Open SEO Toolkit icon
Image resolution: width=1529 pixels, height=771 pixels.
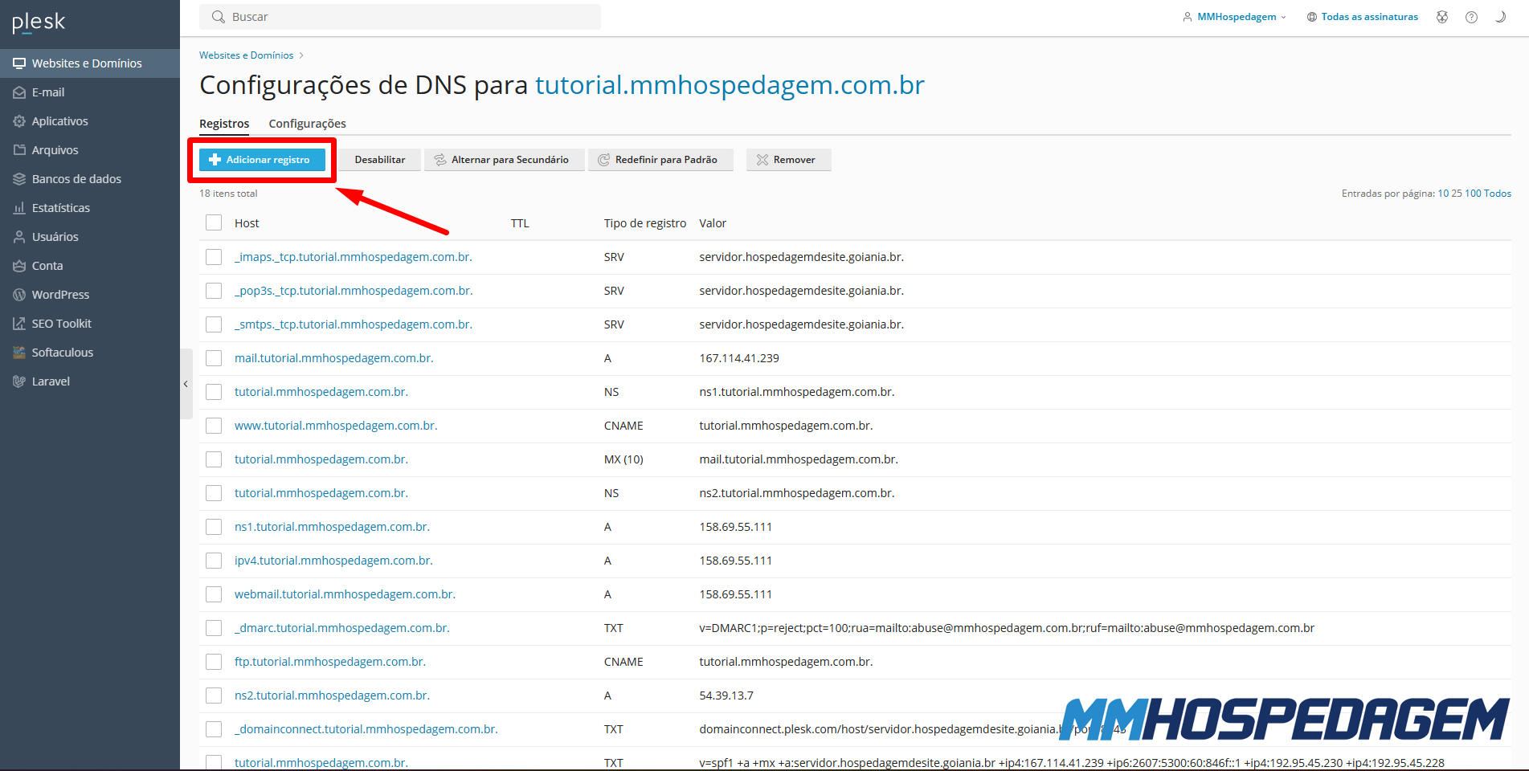tap(19, 324)
